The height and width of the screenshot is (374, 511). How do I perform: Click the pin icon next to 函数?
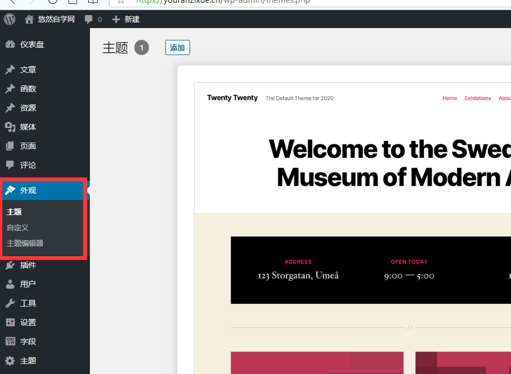[10, 89]
